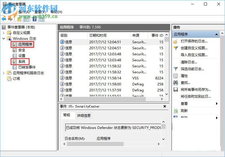Image resolution: width=225 pixels, height=157 pixels.
Task: Click 刷新 action
Action: (x=184, y=111)
